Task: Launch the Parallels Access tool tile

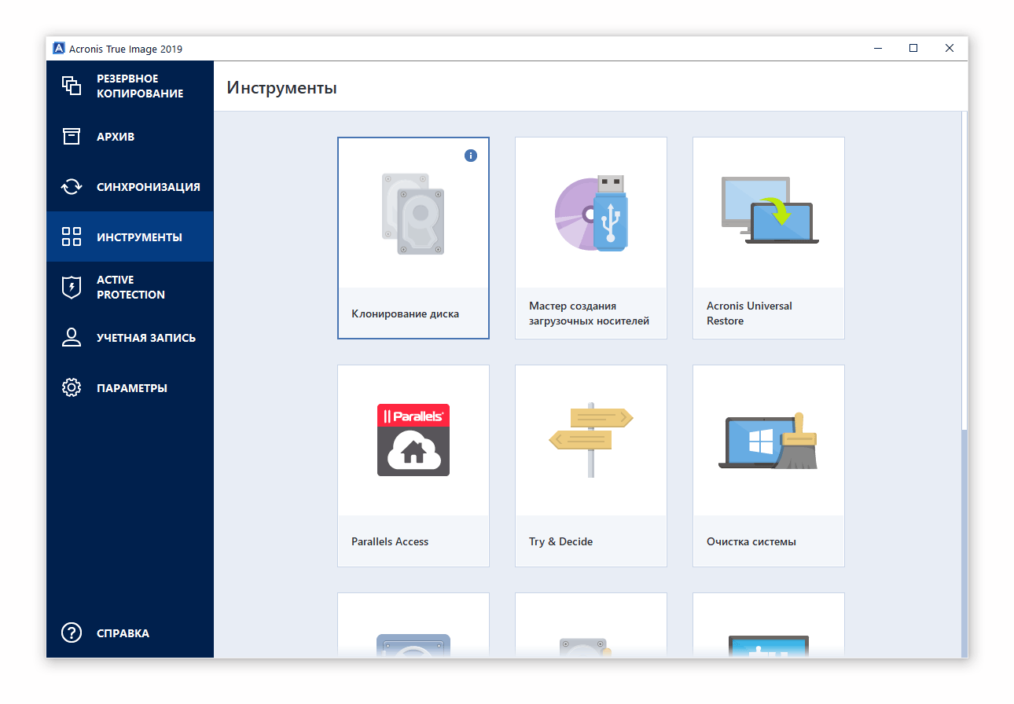Action: (413, 466)
